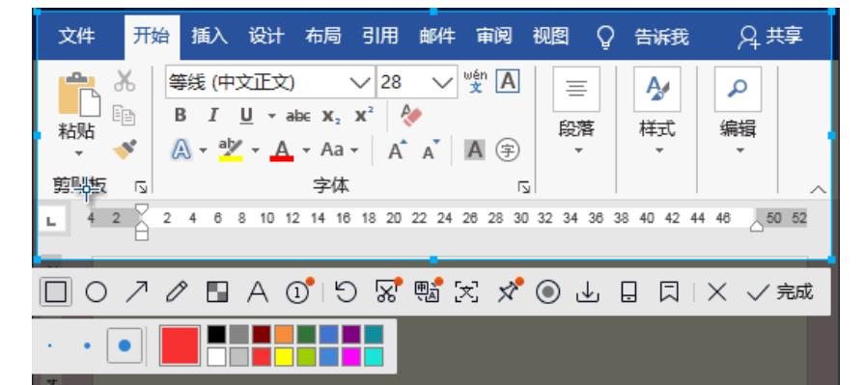Click the cut scissors icon
Viewport: 864px width, 385px height.
pos(125,81)
